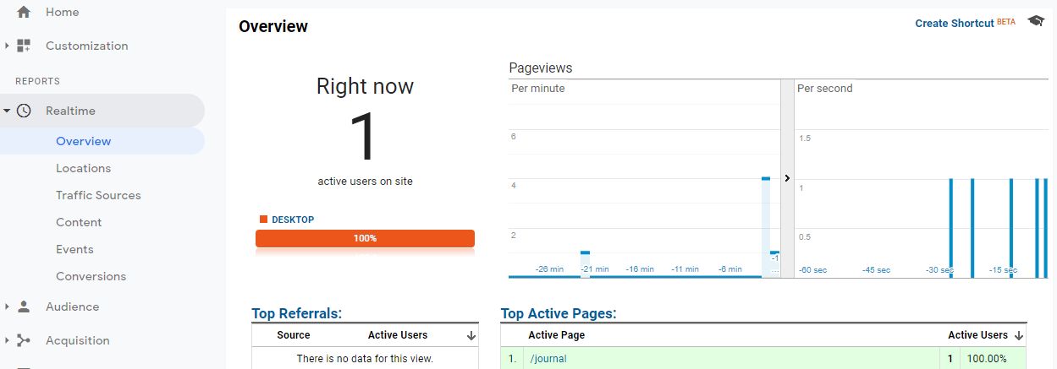This screenshot has height=369, width=1057.
Task: Expand the Customization section arrow
Action: pos(7,46)
